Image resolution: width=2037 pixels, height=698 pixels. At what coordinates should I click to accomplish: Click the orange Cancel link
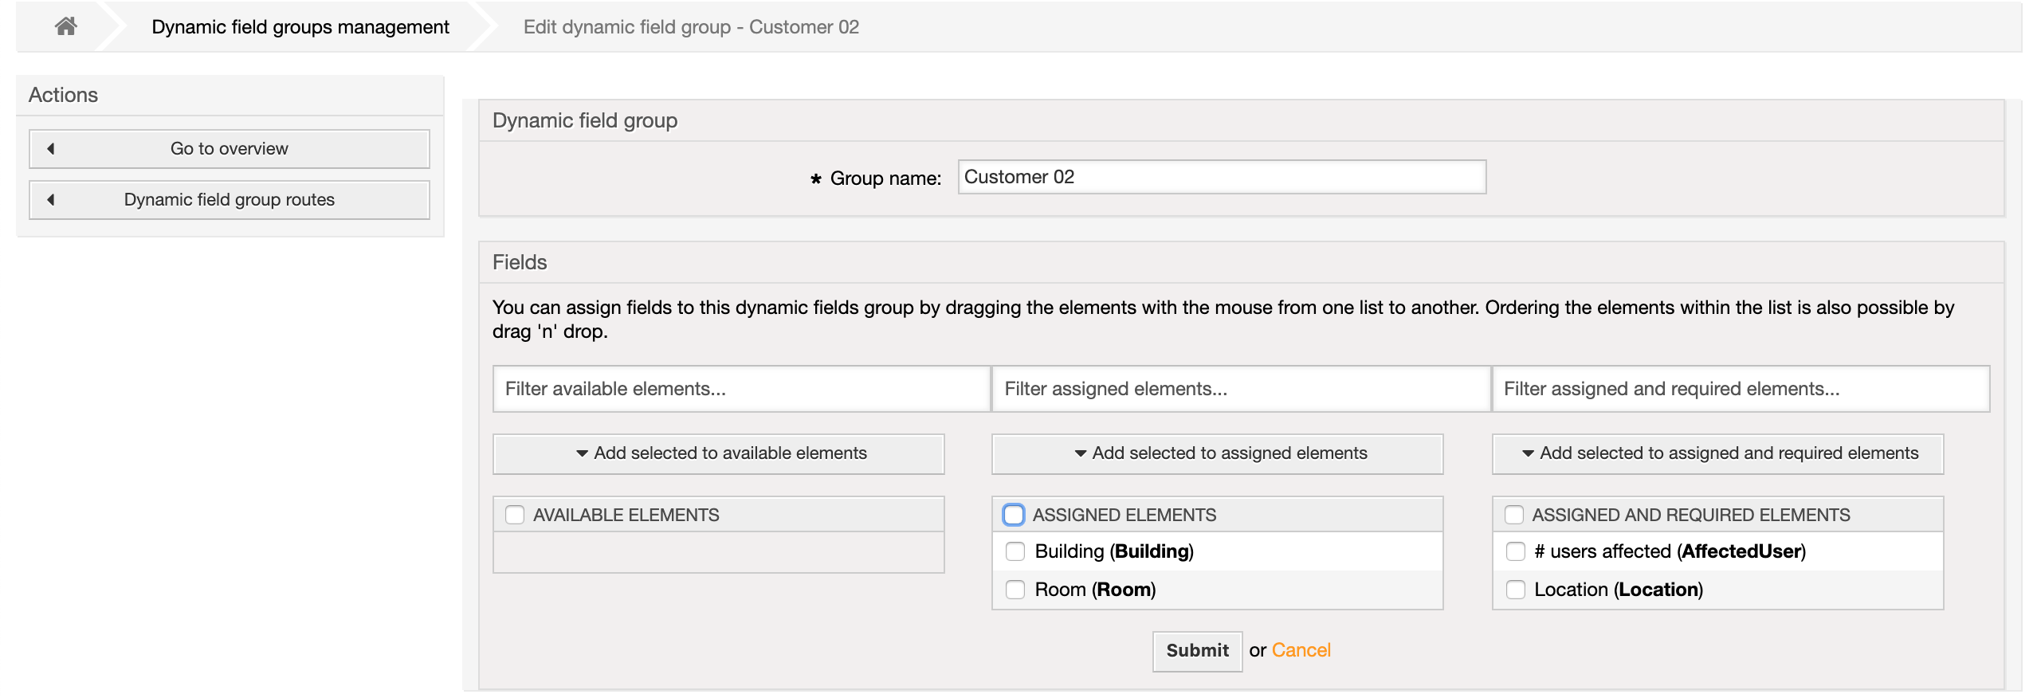click(x=1301, y=650)
